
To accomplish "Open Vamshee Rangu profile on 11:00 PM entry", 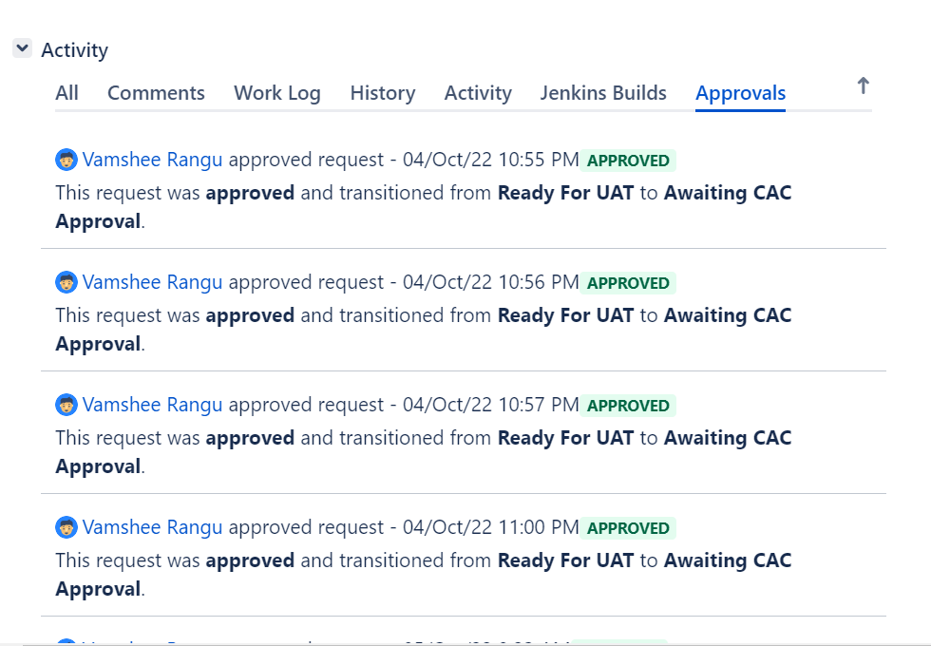I will click(x=153, y=527).
